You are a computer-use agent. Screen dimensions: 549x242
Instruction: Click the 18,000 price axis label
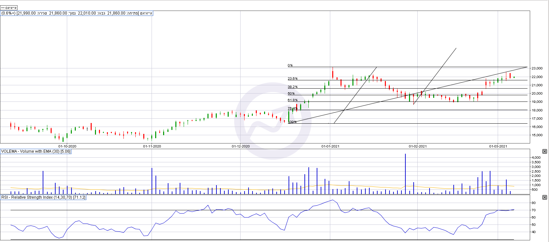coord(537,110)
